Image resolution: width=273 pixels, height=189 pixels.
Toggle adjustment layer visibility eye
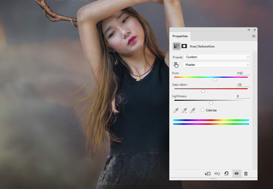[x=236, y=174]
